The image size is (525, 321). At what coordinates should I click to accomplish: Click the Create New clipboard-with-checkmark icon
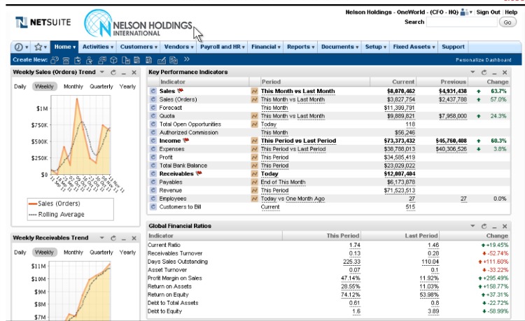click(77, 60)
